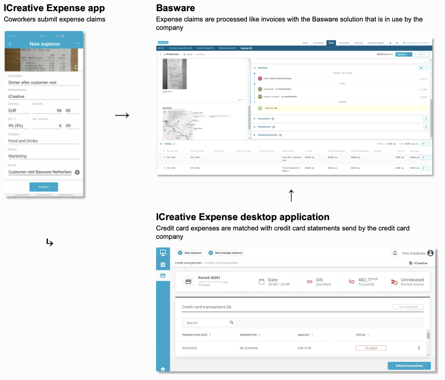Open the Documents menu in Basware
The image size is (445, 380).
[344, 43]
